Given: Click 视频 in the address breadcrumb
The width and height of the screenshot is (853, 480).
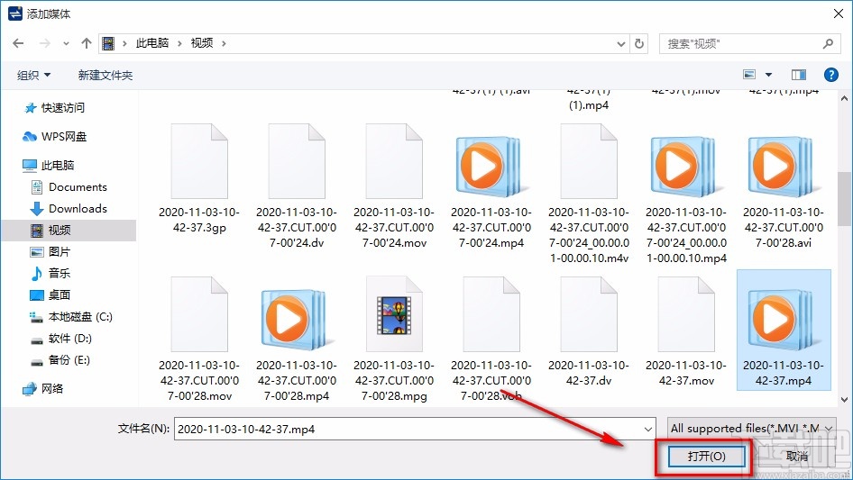Looking at the screenshot, I should (202, 43).
